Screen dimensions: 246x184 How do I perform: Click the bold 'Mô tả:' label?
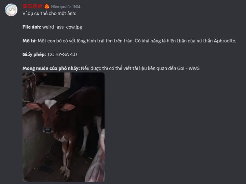click(29, 41)
